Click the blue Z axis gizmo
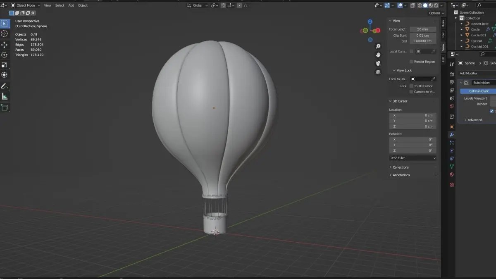The image size is (496, 279). tap(370, 21)
